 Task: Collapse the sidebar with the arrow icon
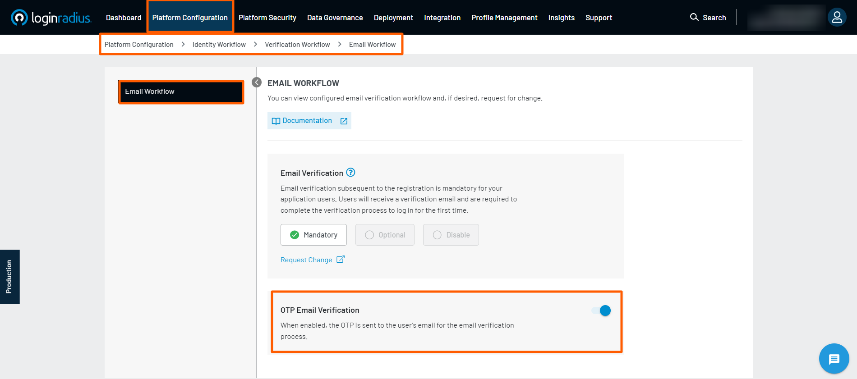click(x=257, y=82)
